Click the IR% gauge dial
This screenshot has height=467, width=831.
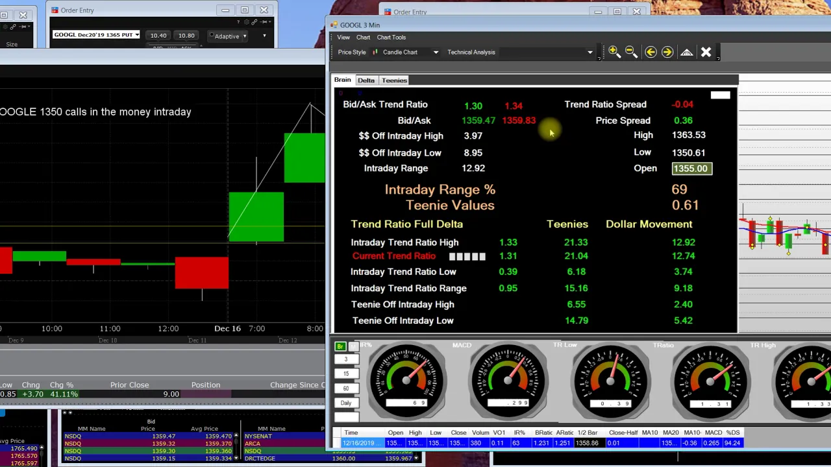point(407,380)
